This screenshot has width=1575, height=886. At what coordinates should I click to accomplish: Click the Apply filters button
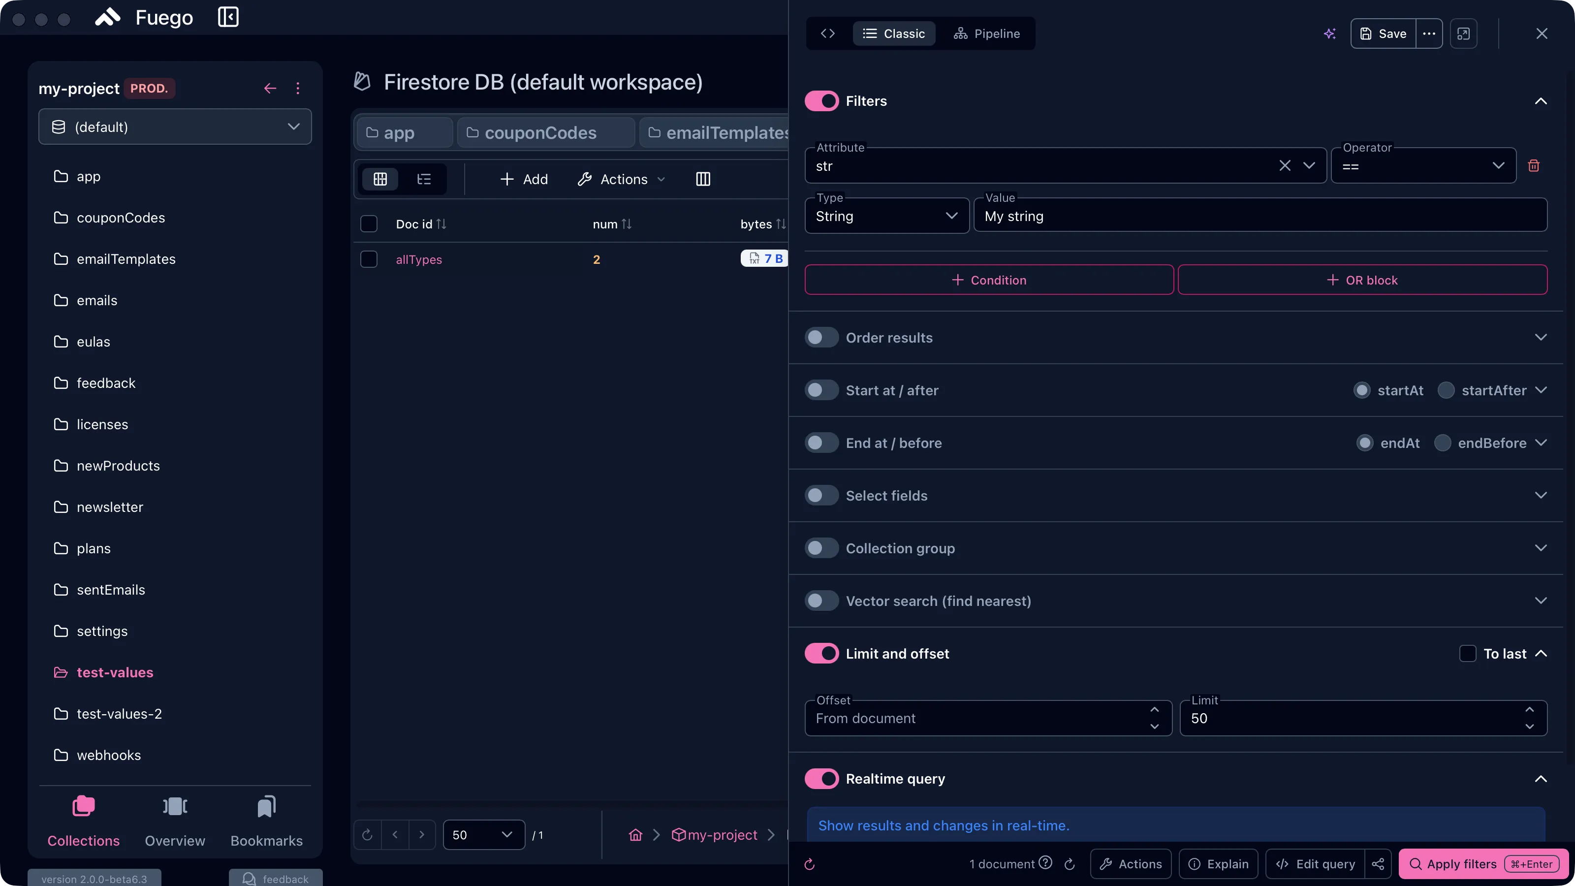tap(1484, 864)
